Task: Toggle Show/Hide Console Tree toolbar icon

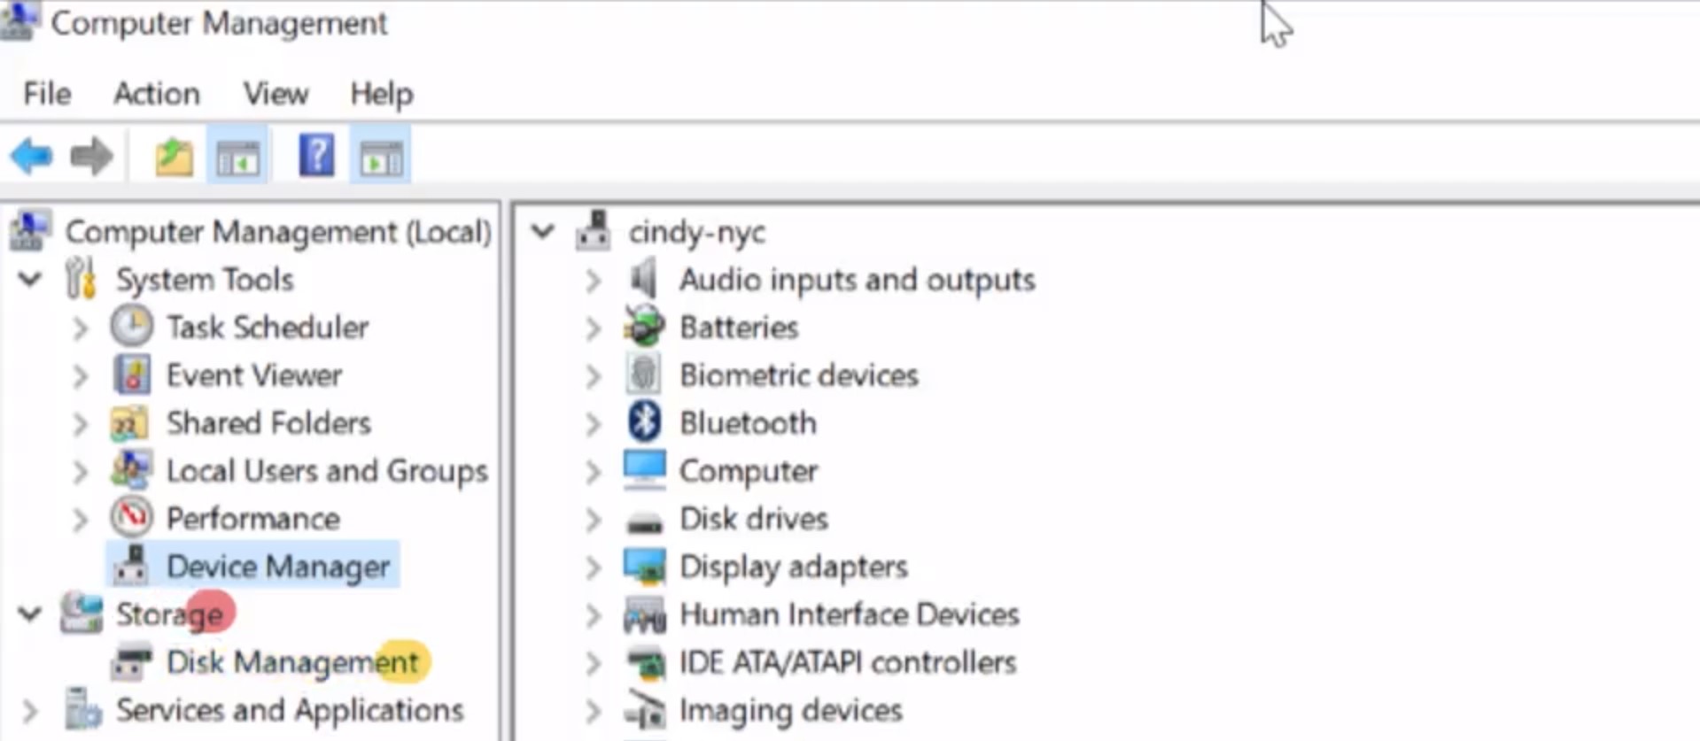Action: click(x=238, y=158)
